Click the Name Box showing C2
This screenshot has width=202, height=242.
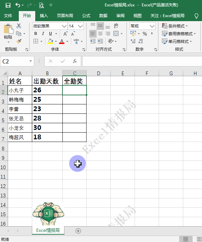[15, 61]
